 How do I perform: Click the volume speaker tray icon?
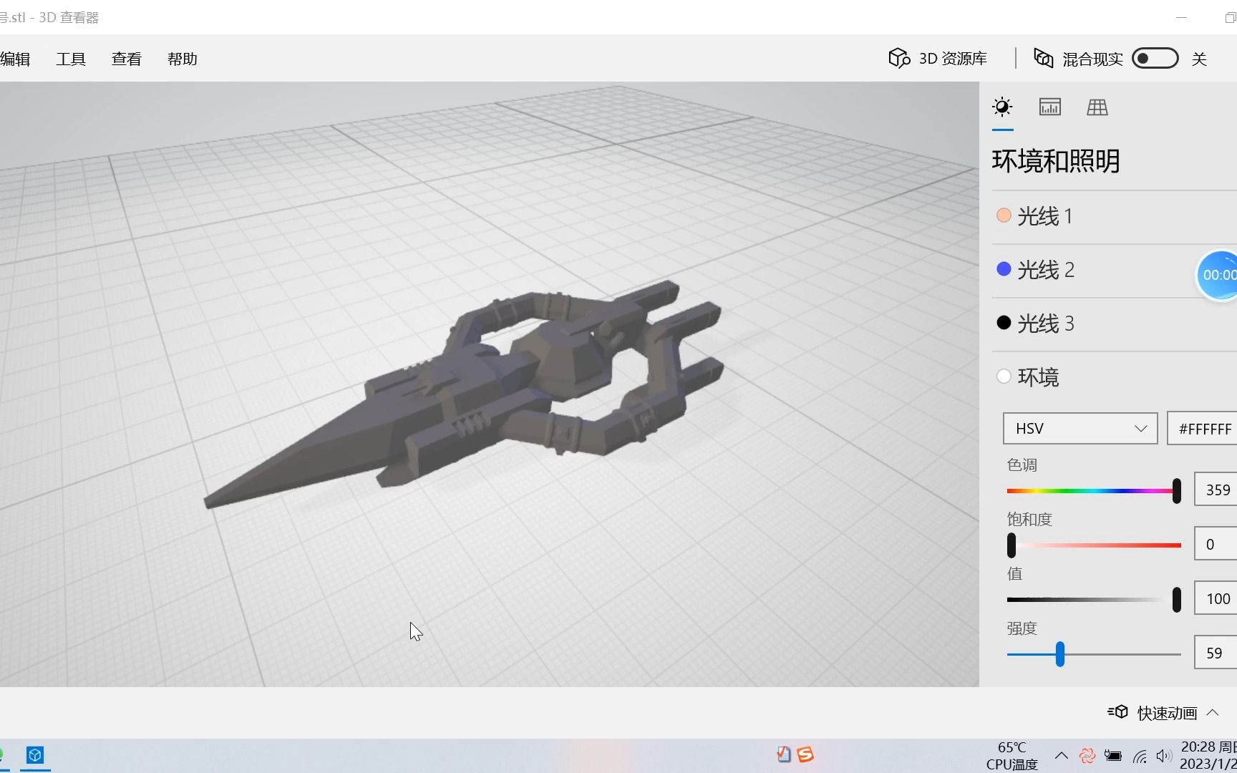tap(1164, 756)
